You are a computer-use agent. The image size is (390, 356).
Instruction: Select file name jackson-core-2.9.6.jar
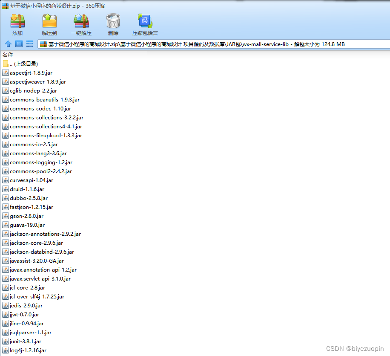(36, 243)
